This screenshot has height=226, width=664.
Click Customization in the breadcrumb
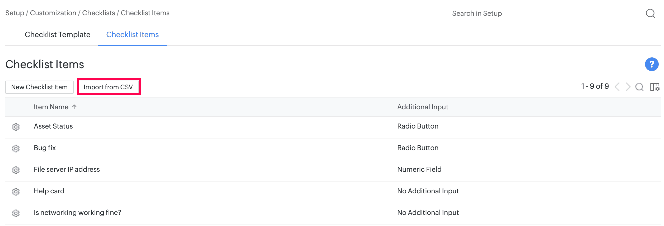point(53,13)
